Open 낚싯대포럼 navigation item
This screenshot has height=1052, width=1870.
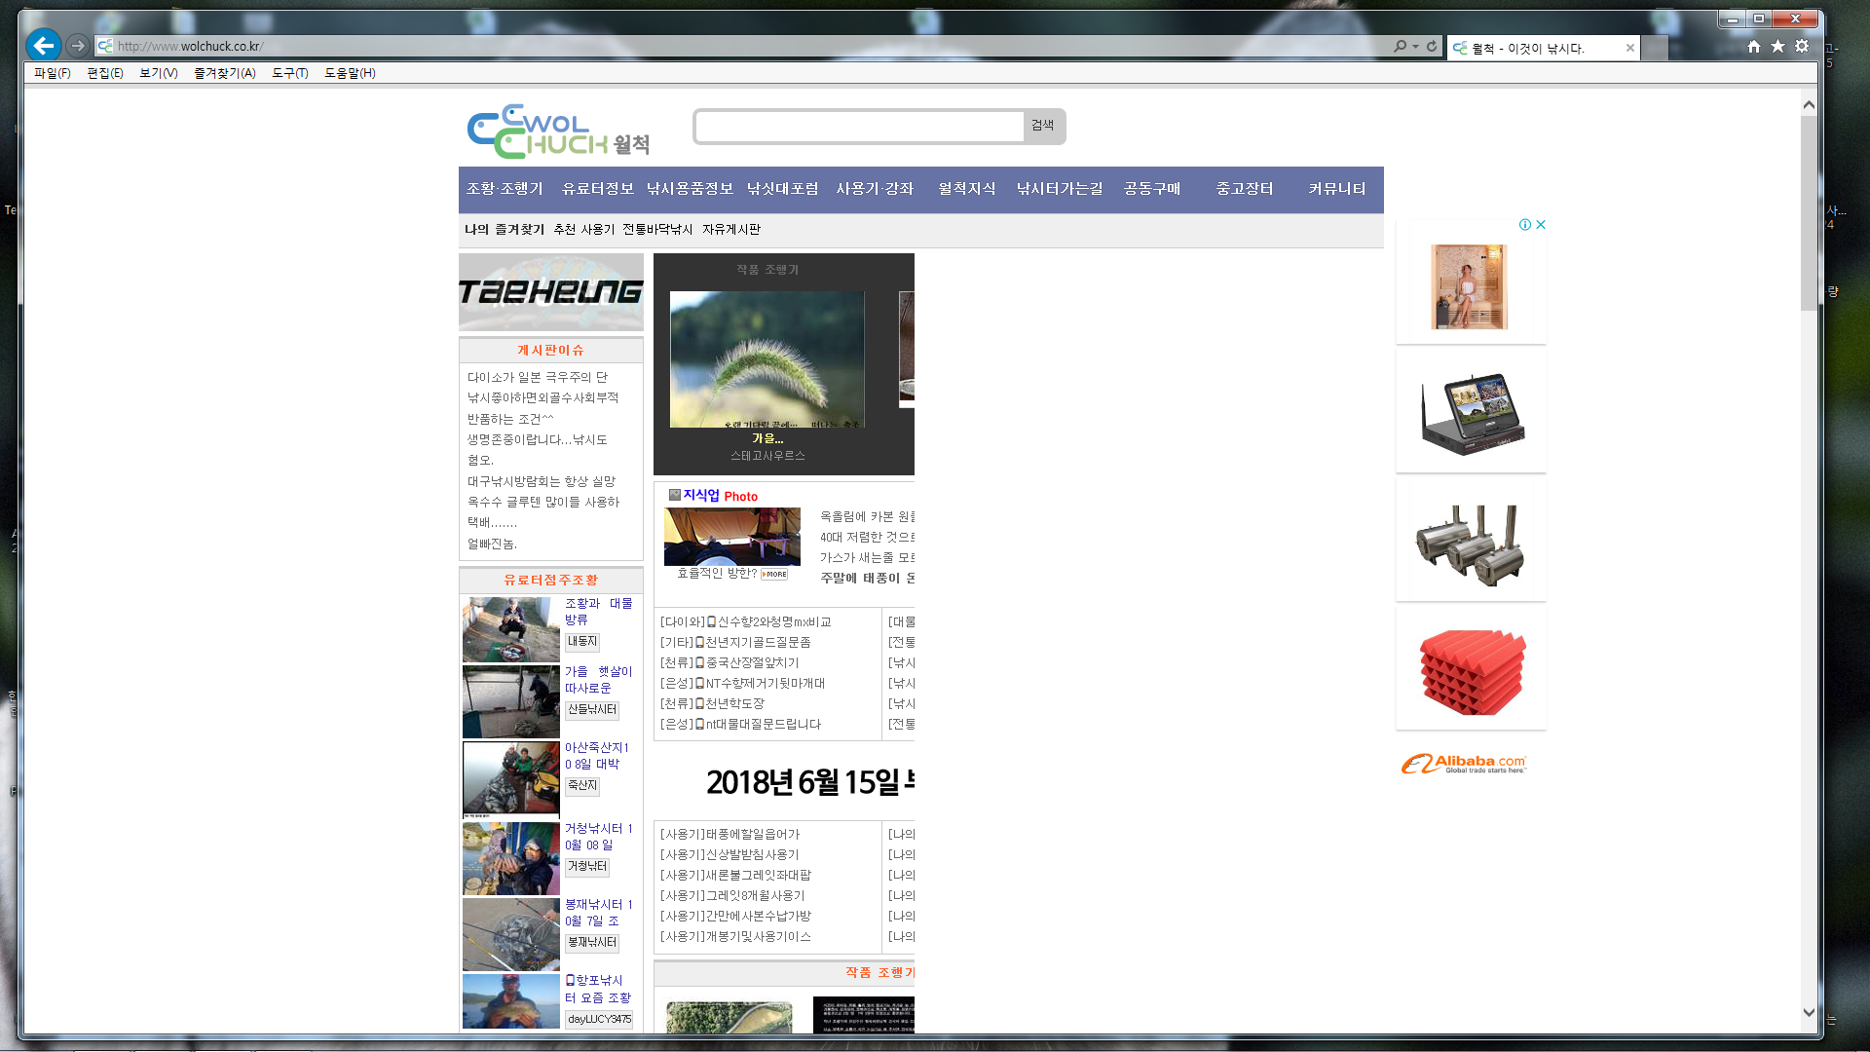click(782, 189)
